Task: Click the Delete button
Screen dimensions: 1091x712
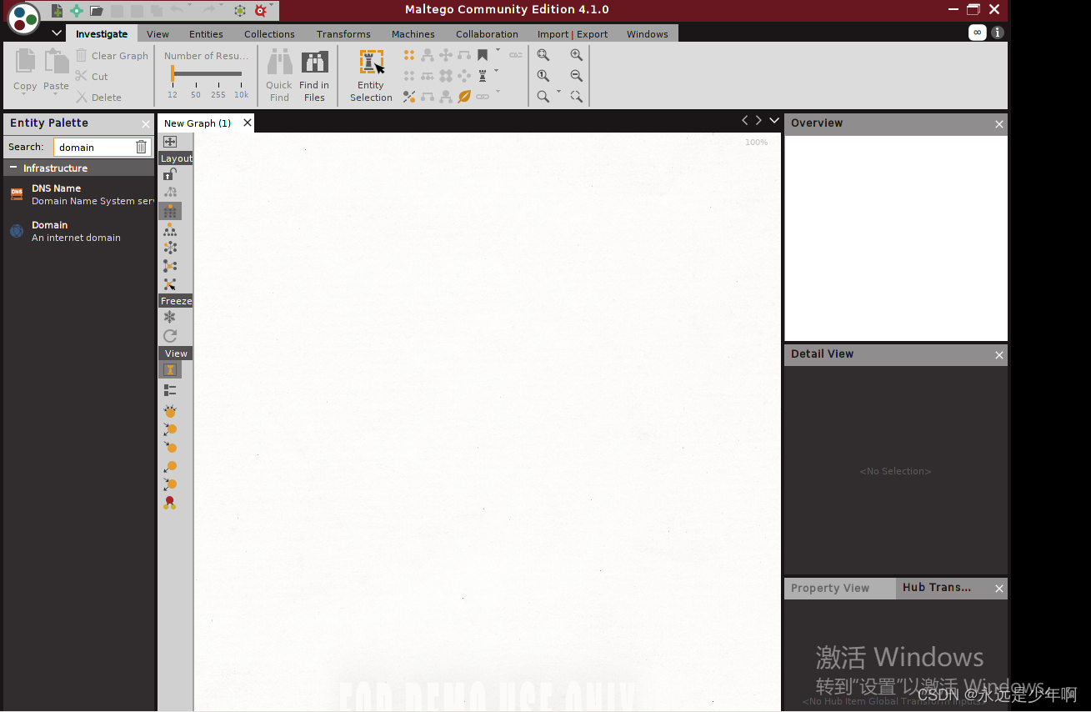Action: tap(98, 98)
